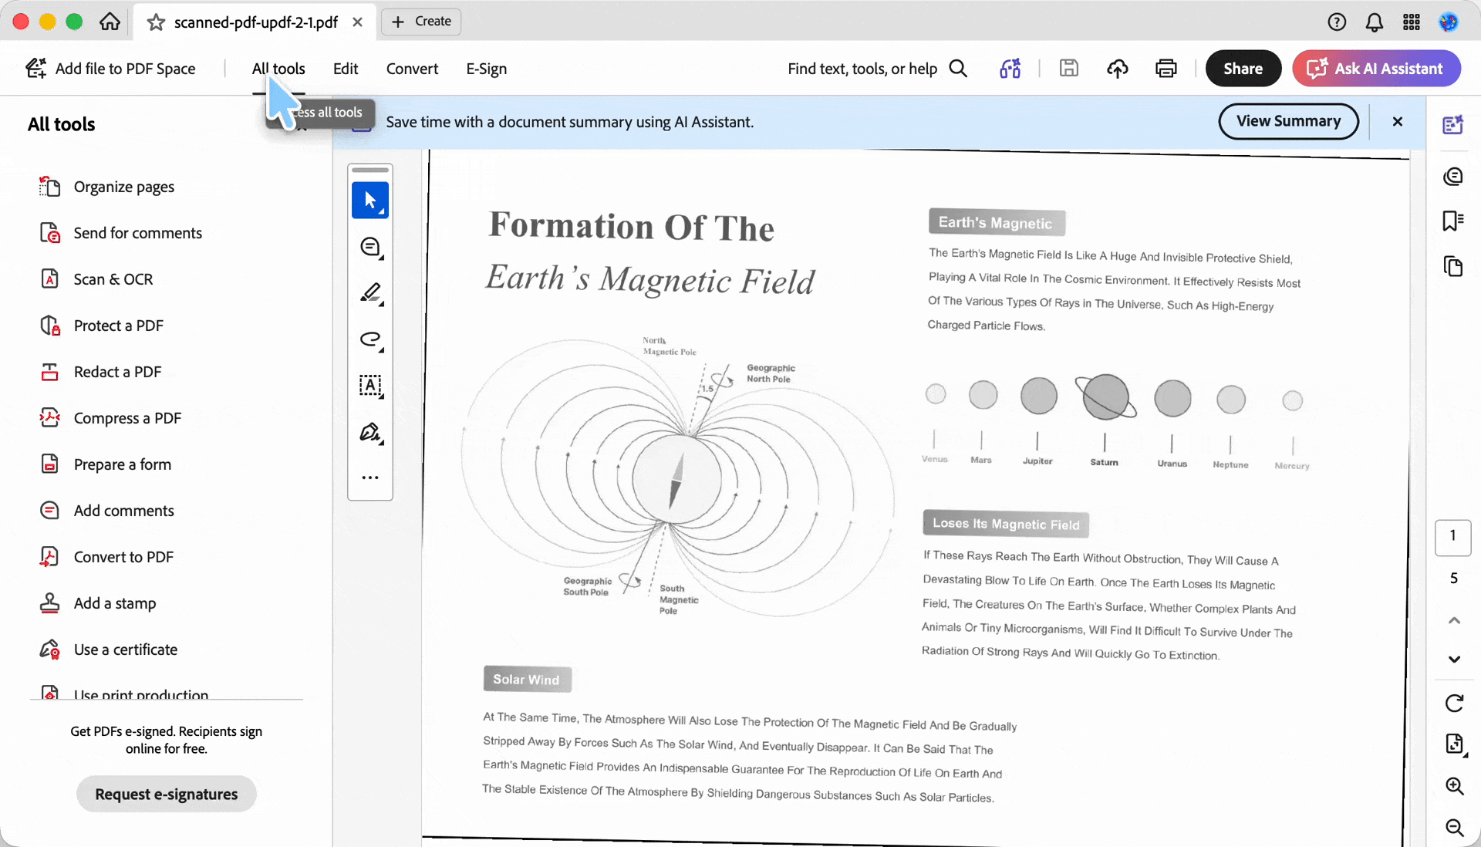Image resolution: width=1481 pixels, height=847 pixels.
Task: Open the page display settings icon
Action: tap(1454, 744)
